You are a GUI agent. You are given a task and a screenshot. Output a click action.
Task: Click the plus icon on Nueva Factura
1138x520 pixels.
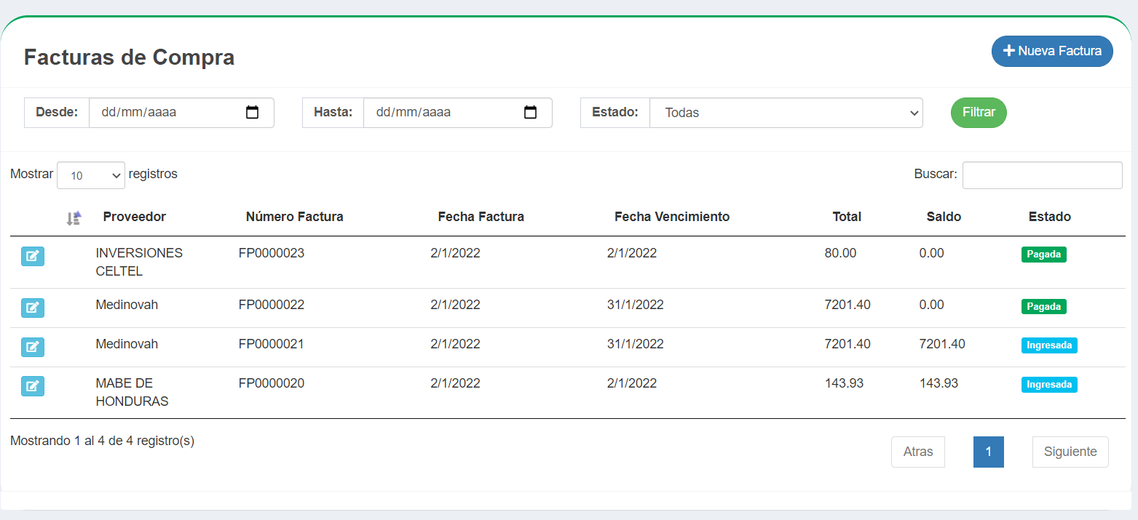click(x=1009, y=51)
